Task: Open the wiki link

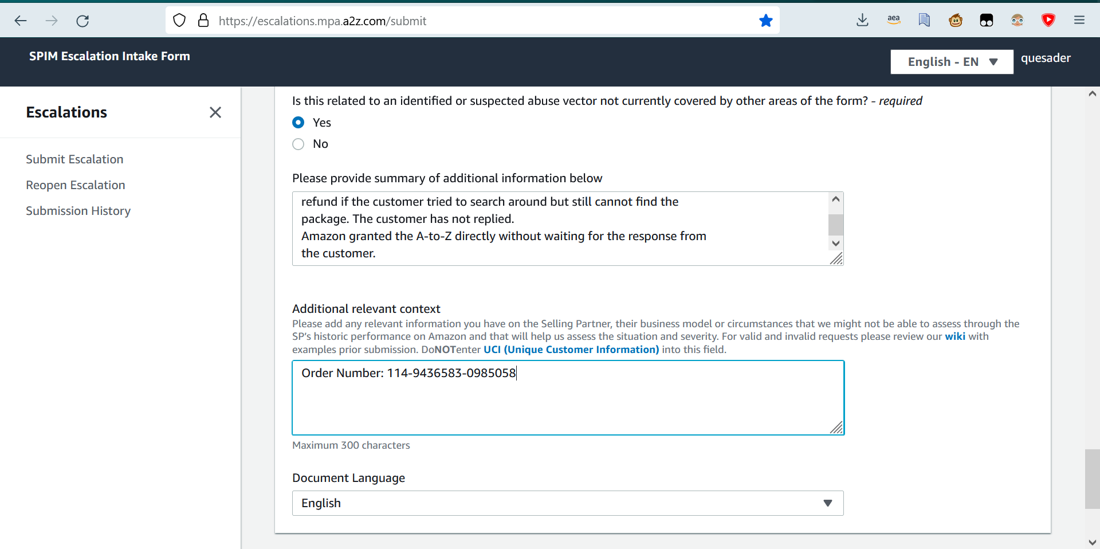Action: pos(955,336)
